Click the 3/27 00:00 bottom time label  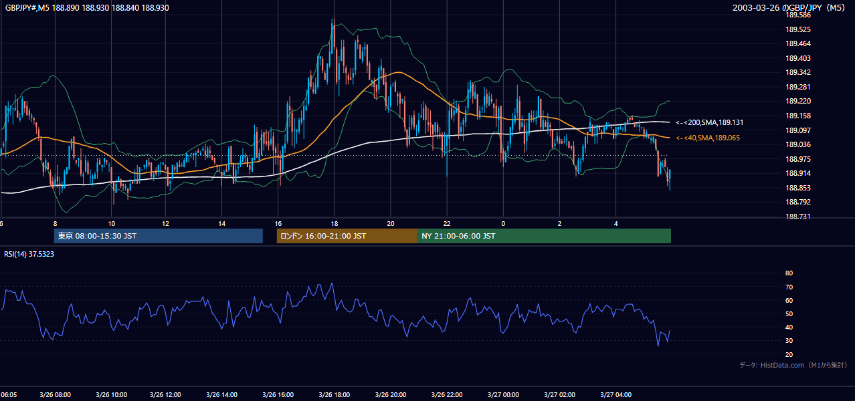(x=503, y=394)
